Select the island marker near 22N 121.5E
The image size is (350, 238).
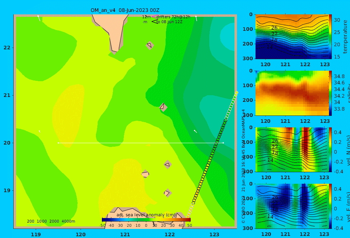149,45
